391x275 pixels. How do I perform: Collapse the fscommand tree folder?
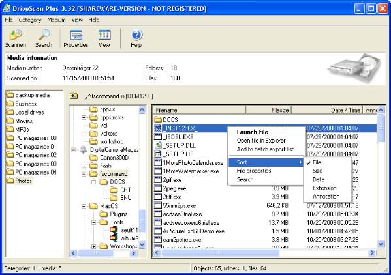(84, 174)
